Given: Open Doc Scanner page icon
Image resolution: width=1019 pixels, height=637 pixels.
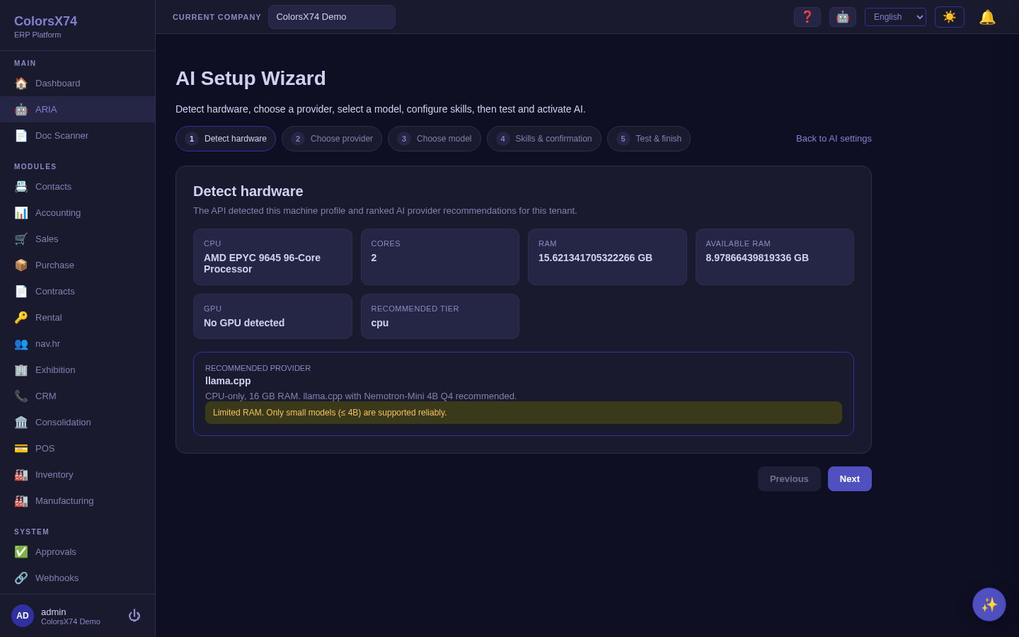Looking at the screenshot, I should pyautogui.click(x=21, y=135).
